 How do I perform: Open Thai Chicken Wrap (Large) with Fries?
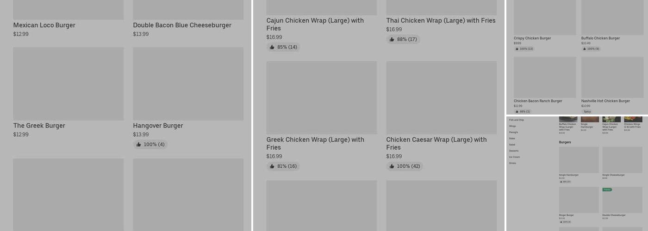click(441, 20)
